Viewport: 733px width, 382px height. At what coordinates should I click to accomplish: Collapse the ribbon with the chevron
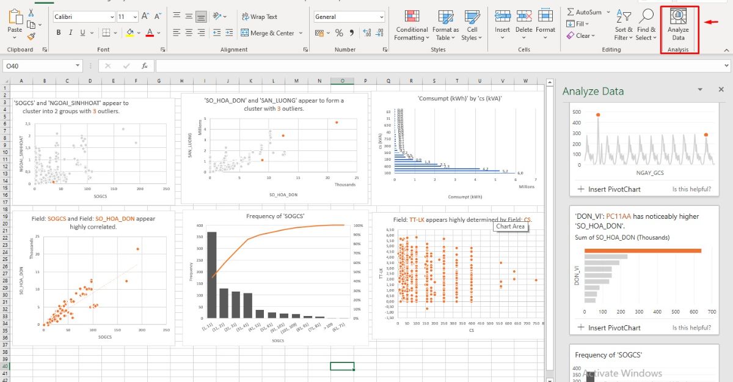click(x=725, y=50)
